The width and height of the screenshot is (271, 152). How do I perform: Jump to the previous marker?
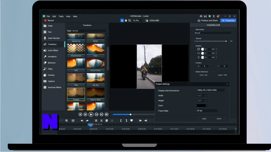(140, 121)
